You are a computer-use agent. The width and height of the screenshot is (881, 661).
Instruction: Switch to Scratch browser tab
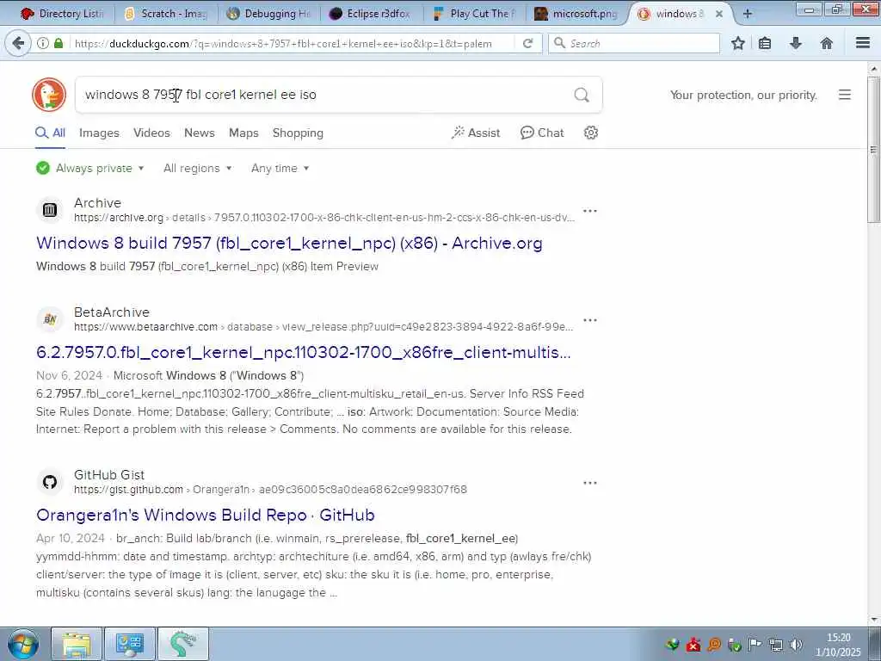[x=166, y=14]
